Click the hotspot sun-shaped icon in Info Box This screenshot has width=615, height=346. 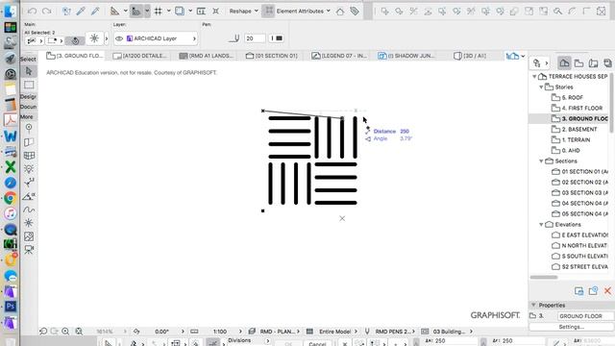[94, 38]
